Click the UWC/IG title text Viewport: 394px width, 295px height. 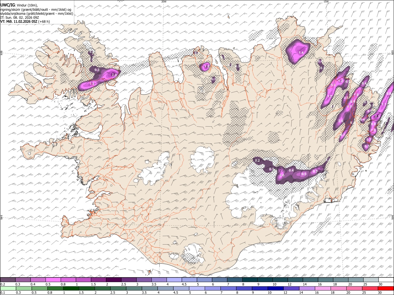(7, 5)
